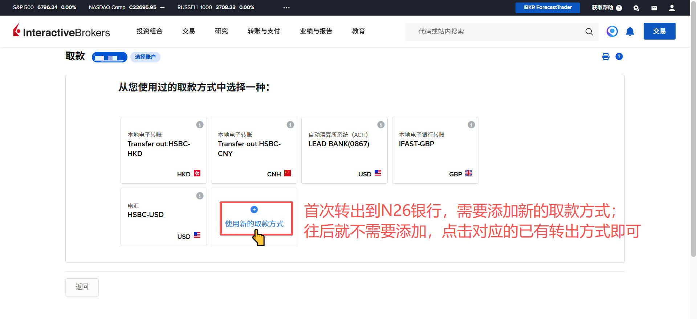697x319 pixels.
Task: Click the search magnifier icon
Action: pyautogui.click(x=589, y=32)
